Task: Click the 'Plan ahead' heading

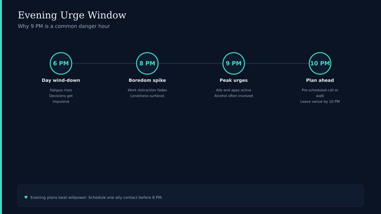Action: [320, 80]
